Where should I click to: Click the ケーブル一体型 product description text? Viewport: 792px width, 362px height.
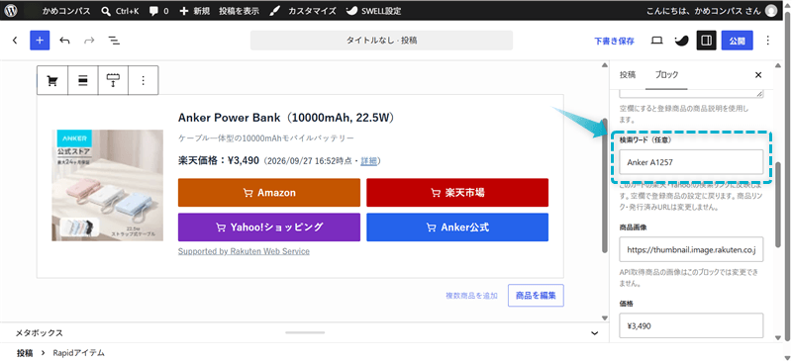coord(265,137)
